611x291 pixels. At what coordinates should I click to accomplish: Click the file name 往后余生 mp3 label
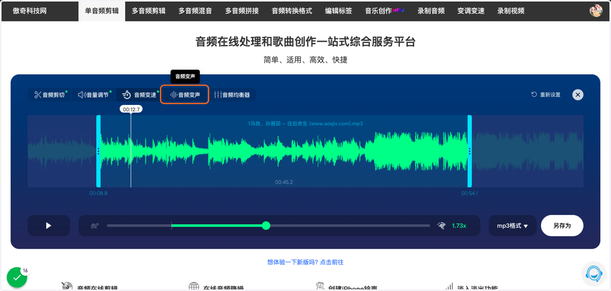[305, 123]
